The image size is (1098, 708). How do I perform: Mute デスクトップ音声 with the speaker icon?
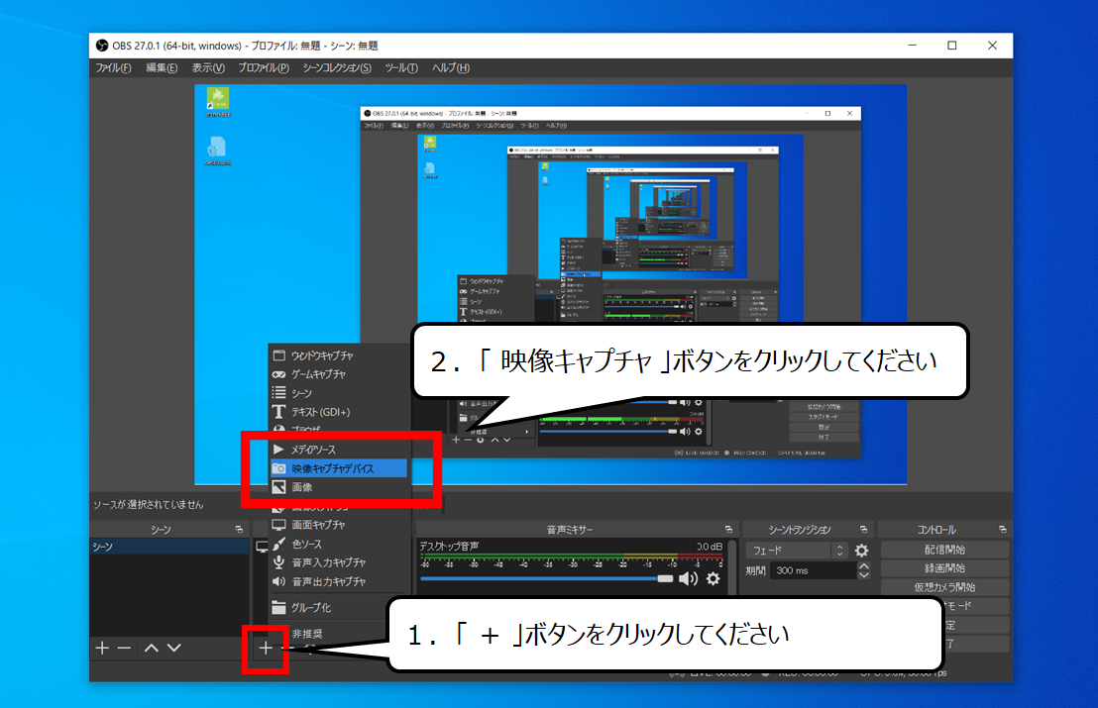pos(689,578)
